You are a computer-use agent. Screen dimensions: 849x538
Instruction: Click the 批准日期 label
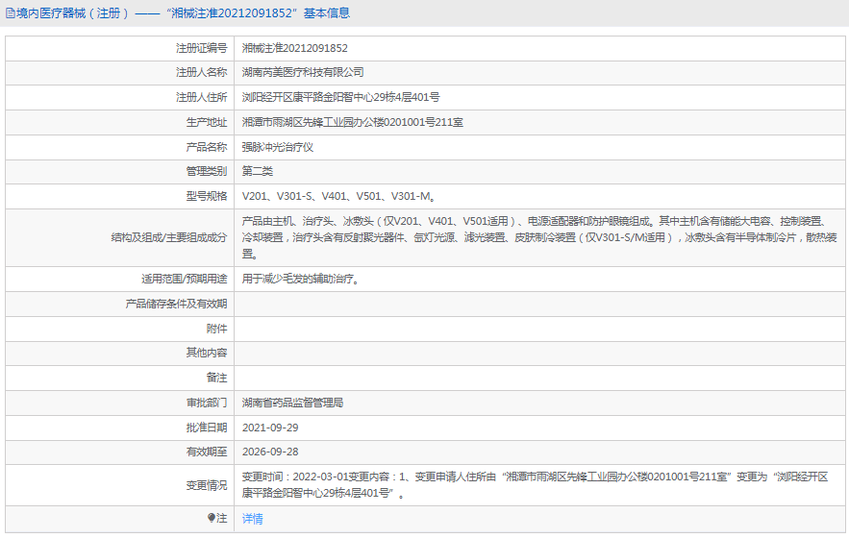coord(207,428)
